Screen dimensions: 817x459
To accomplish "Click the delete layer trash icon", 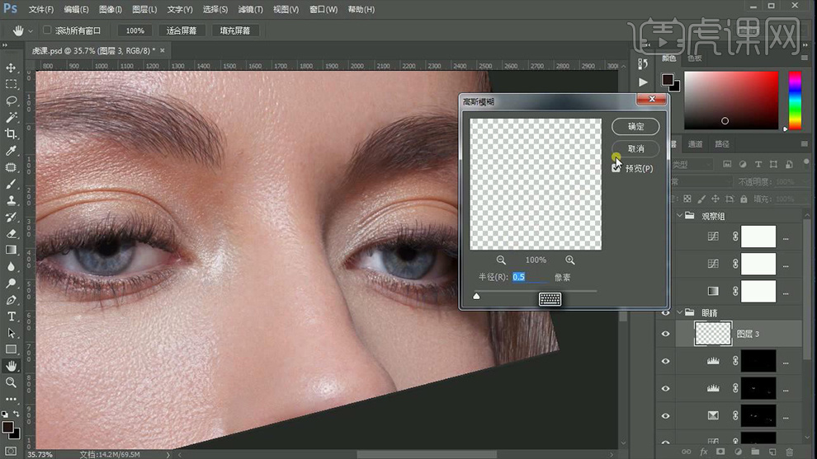I will click(788, 452).
